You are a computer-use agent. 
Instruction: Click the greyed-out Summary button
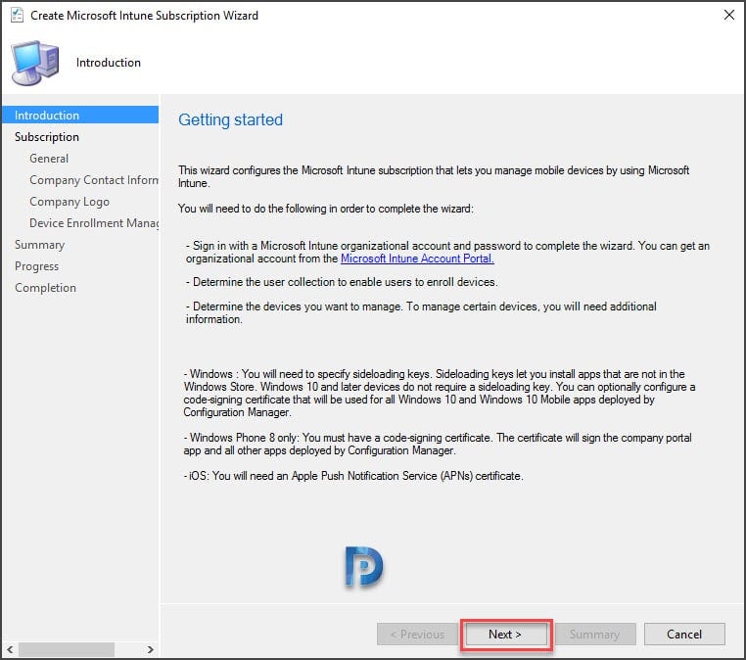[594, 634]
